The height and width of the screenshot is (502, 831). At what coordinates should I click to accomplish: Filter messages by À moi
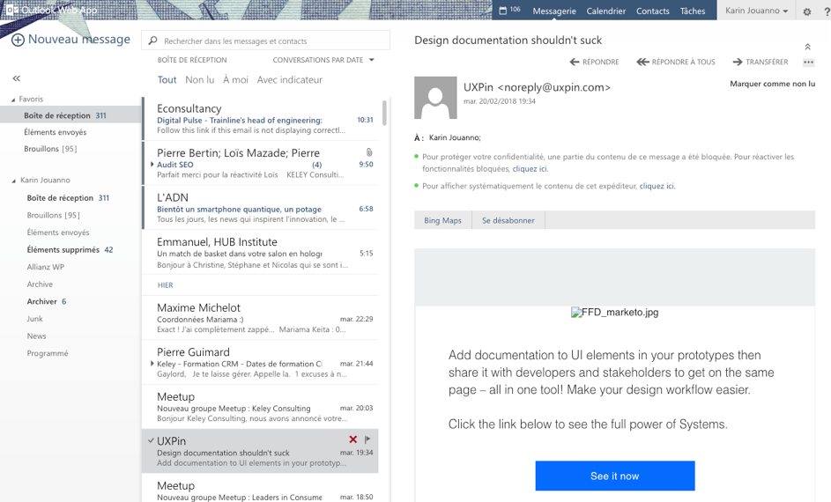(x=235, y=79)
